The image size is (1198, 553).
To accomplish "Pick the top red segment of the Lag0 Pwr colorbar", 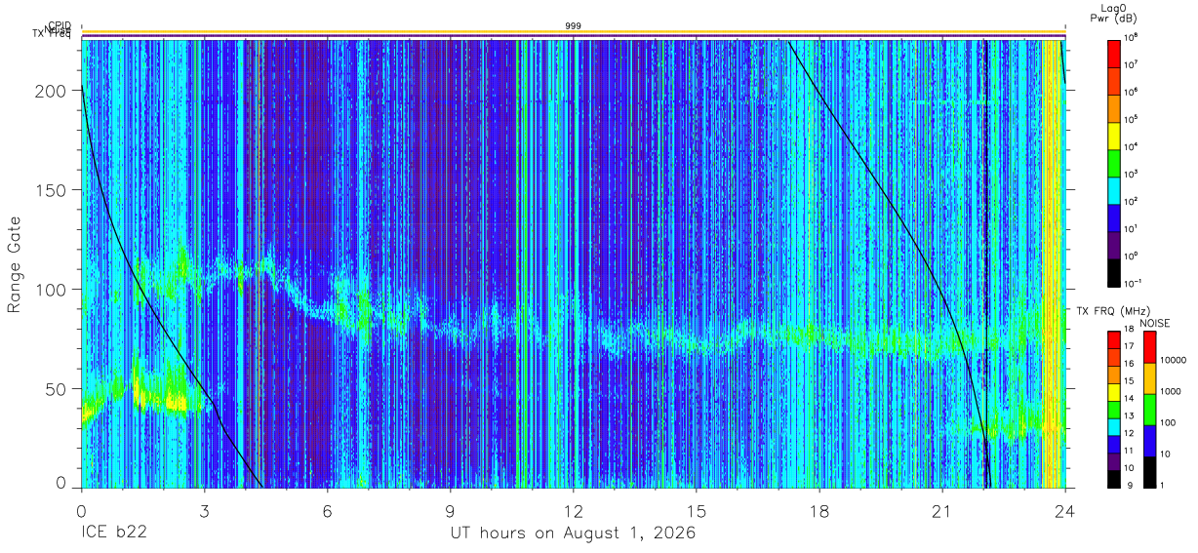I will point(1114,52).
